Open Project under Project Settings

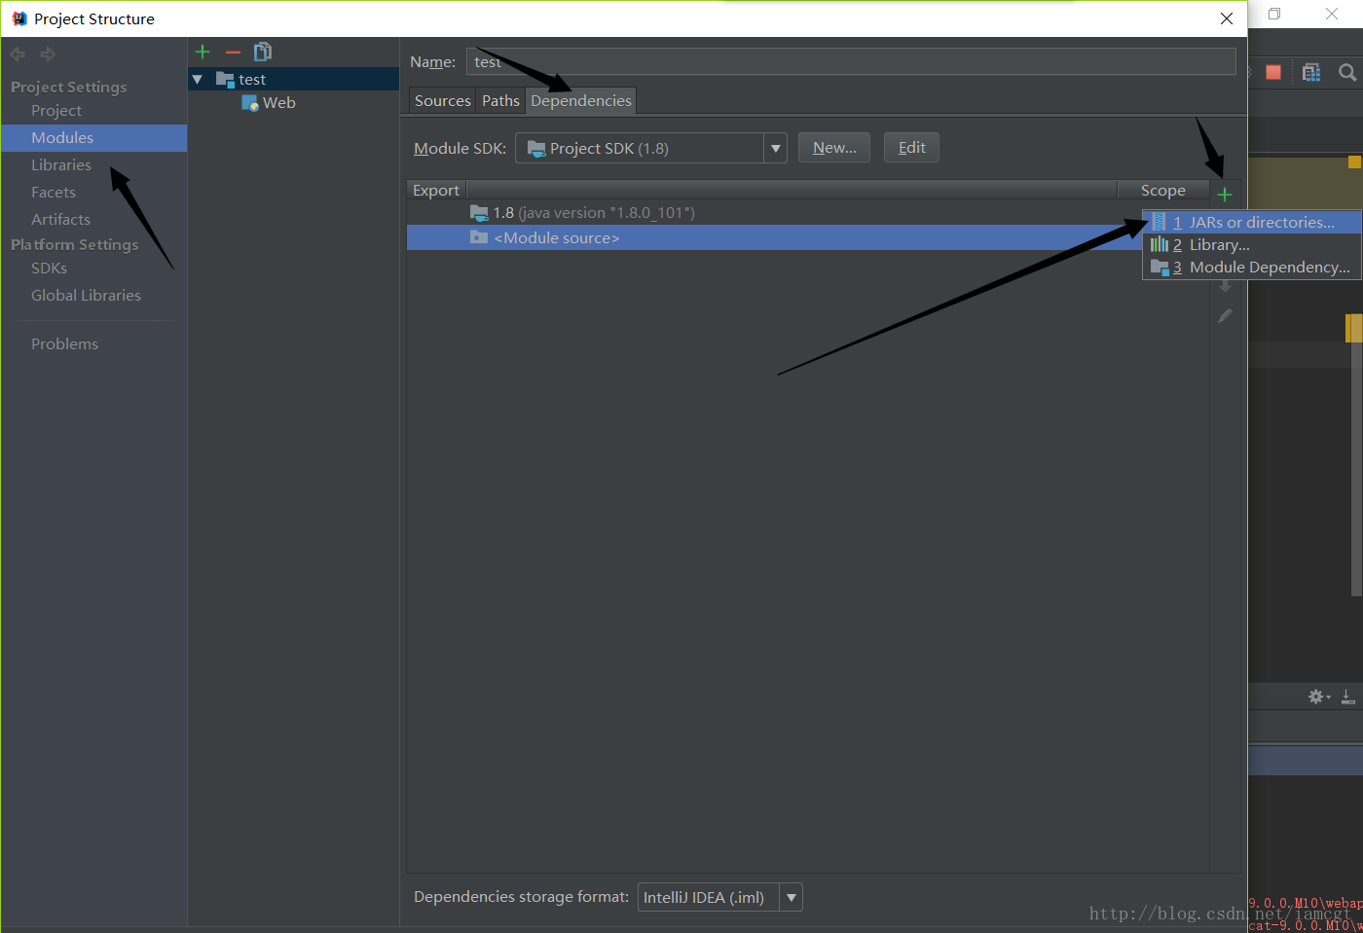tap(56, 110)
